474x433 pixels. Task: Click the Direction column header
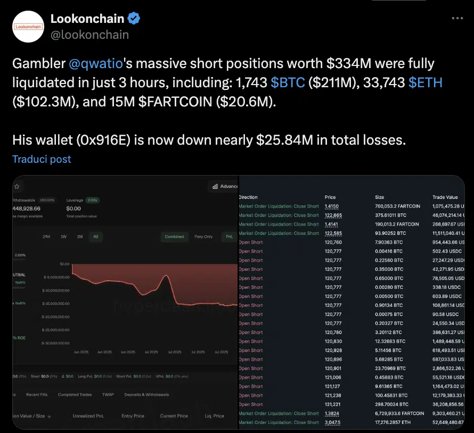[x=248, y=197]
